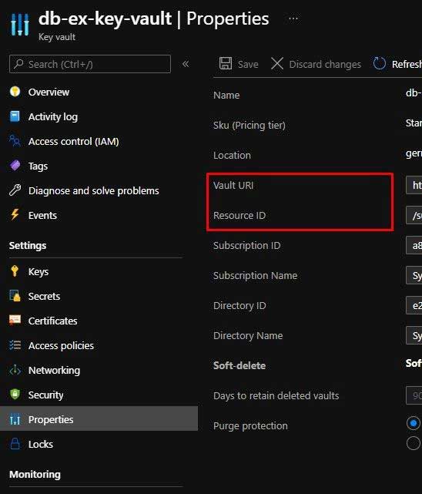Click the Settings section heading
The height and width of the screenshot is (494, 422).
point(28,245)
